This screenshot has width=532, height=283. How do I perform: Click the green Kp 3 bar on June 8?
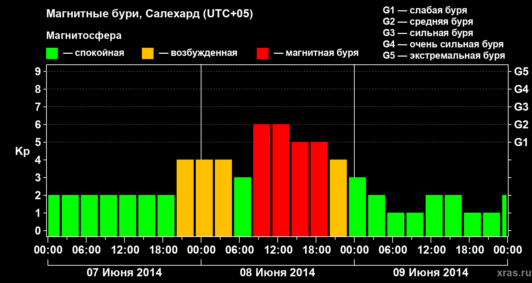click(243, 207)
